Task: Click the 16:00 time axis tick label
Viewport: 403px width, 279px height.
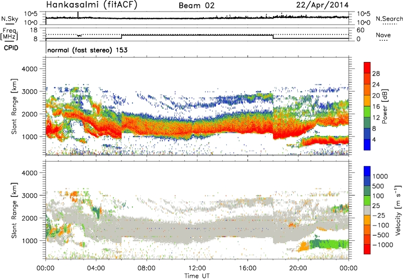Action: click(247, 268)
